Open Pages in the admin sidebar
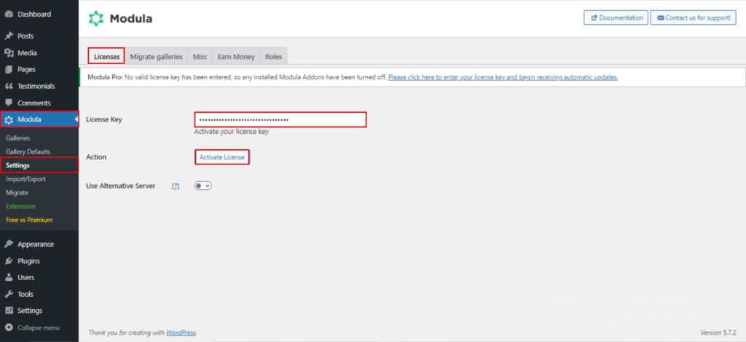 click(27, 69)
